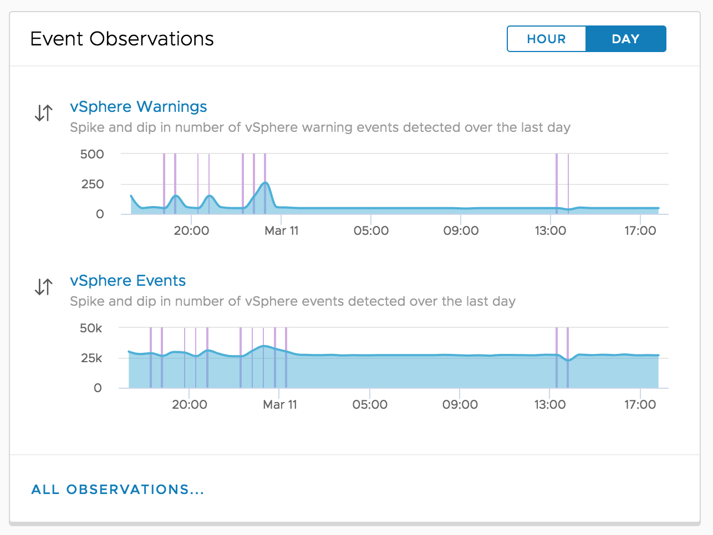Click '17:00' label under Events chart
The image size is (713, 535).
pyautogui.click(x=640, y=404)
